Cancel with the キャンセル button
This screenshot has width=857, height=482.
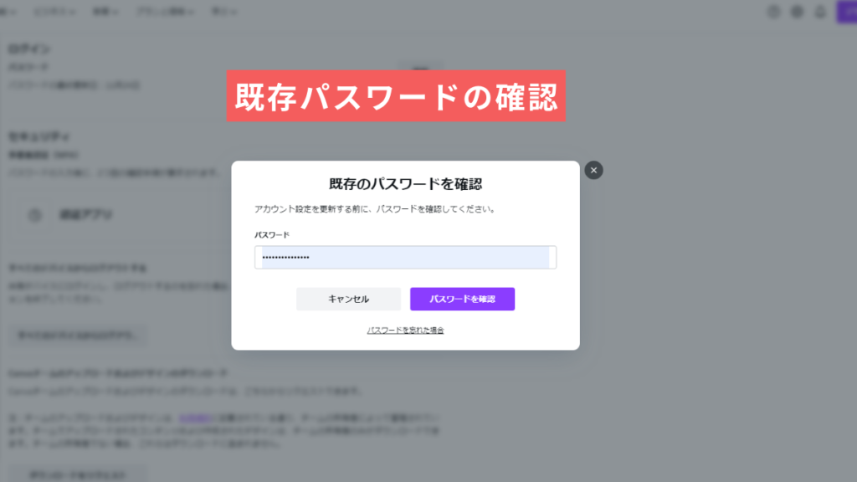[x=348, y=299]
